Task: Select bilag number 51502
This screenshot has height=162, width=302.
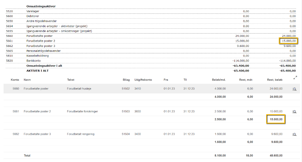Action: [x=125, y=89]
